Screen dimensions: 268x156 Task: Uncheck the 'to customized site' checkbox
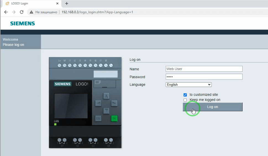185,95
